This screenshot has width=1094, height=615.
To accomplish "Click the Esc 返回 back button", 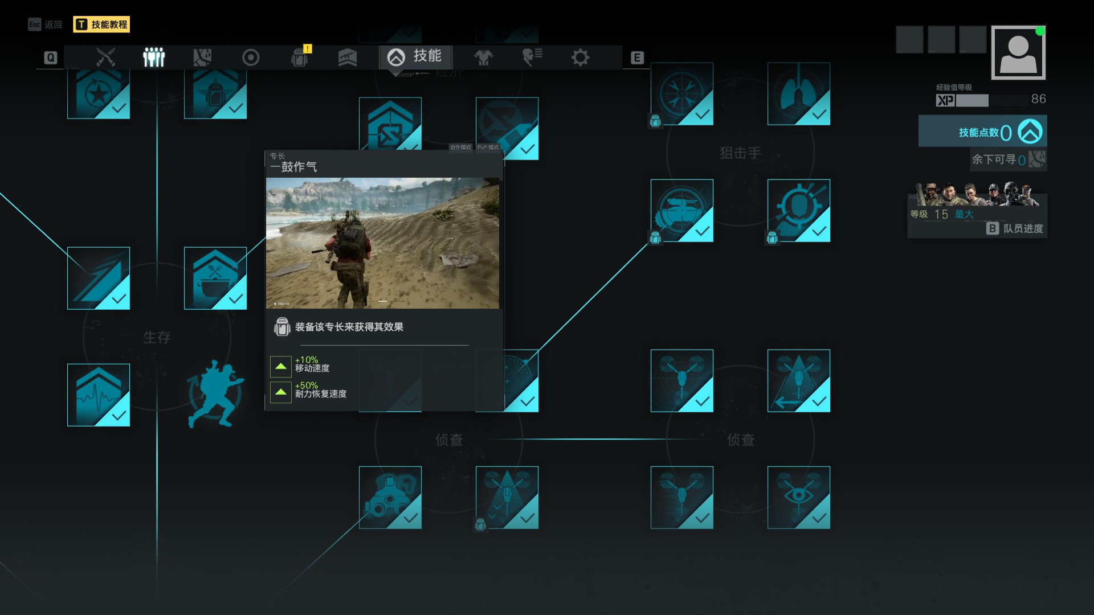I will [x=46, y=24].
